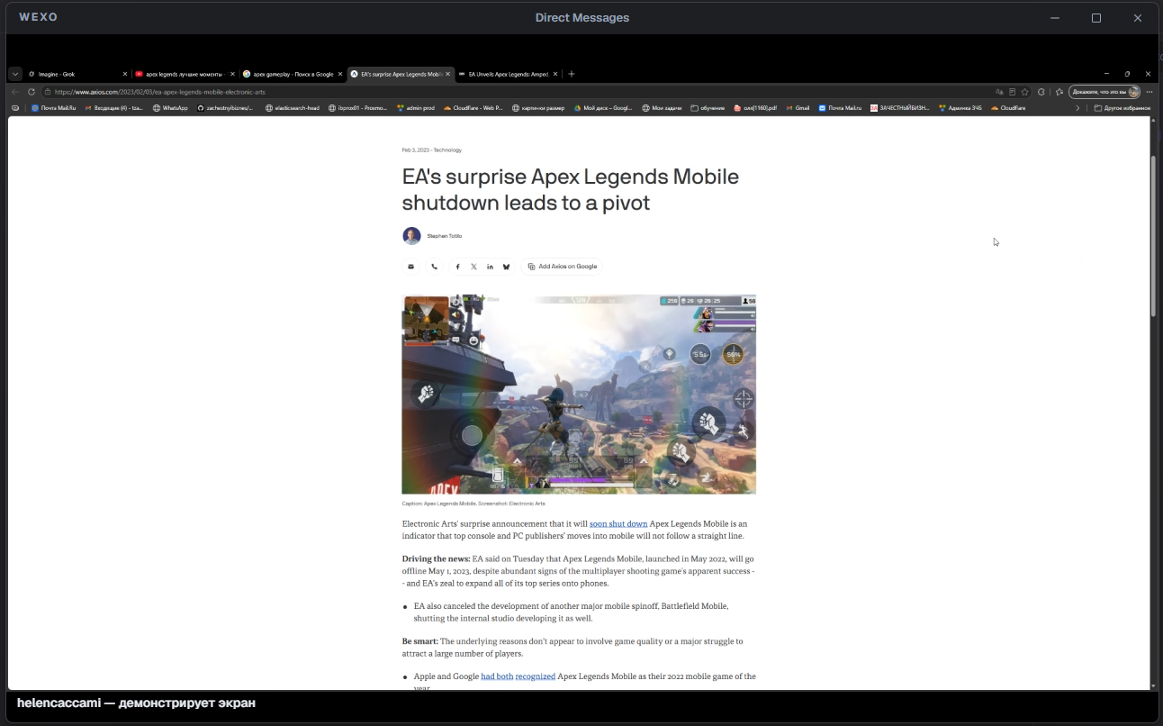Open the 'recognized' link

click(x=536, y=676)
